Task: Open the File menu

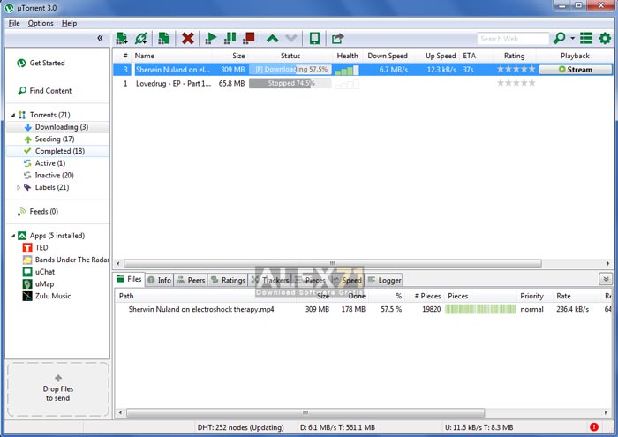Action: coord(14,23)
